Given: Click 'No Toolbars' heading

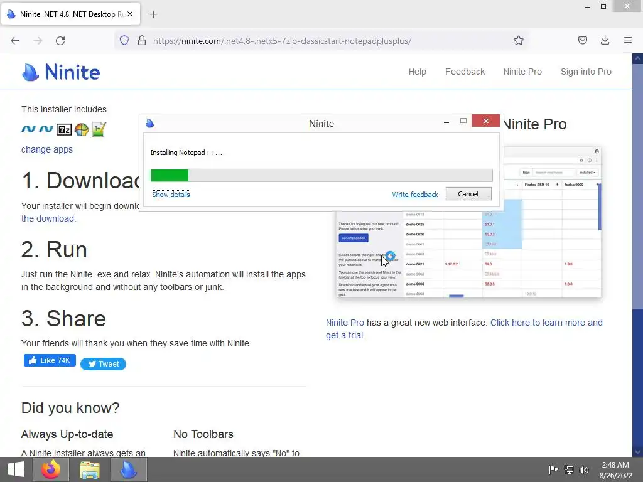Looking at the screenshot, I should click(203, 434).
